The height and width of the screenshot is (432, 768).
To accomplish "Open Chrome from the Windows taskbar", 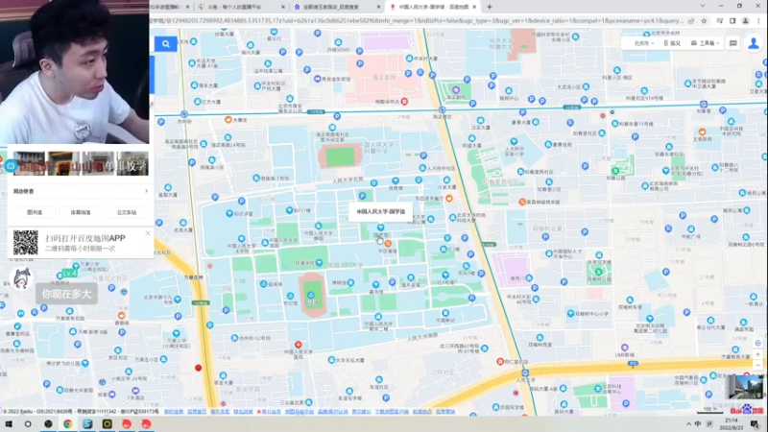I will point(67,423).
